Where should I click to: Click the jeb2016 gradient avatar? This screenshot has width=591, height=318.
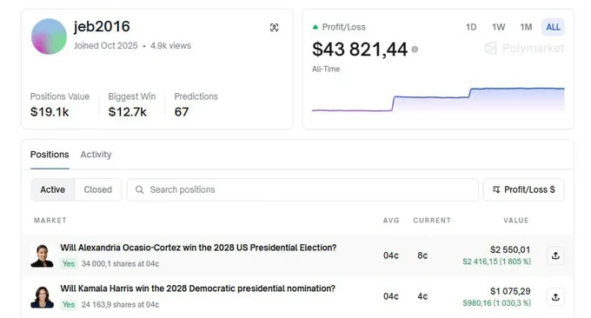pos(49,36)
